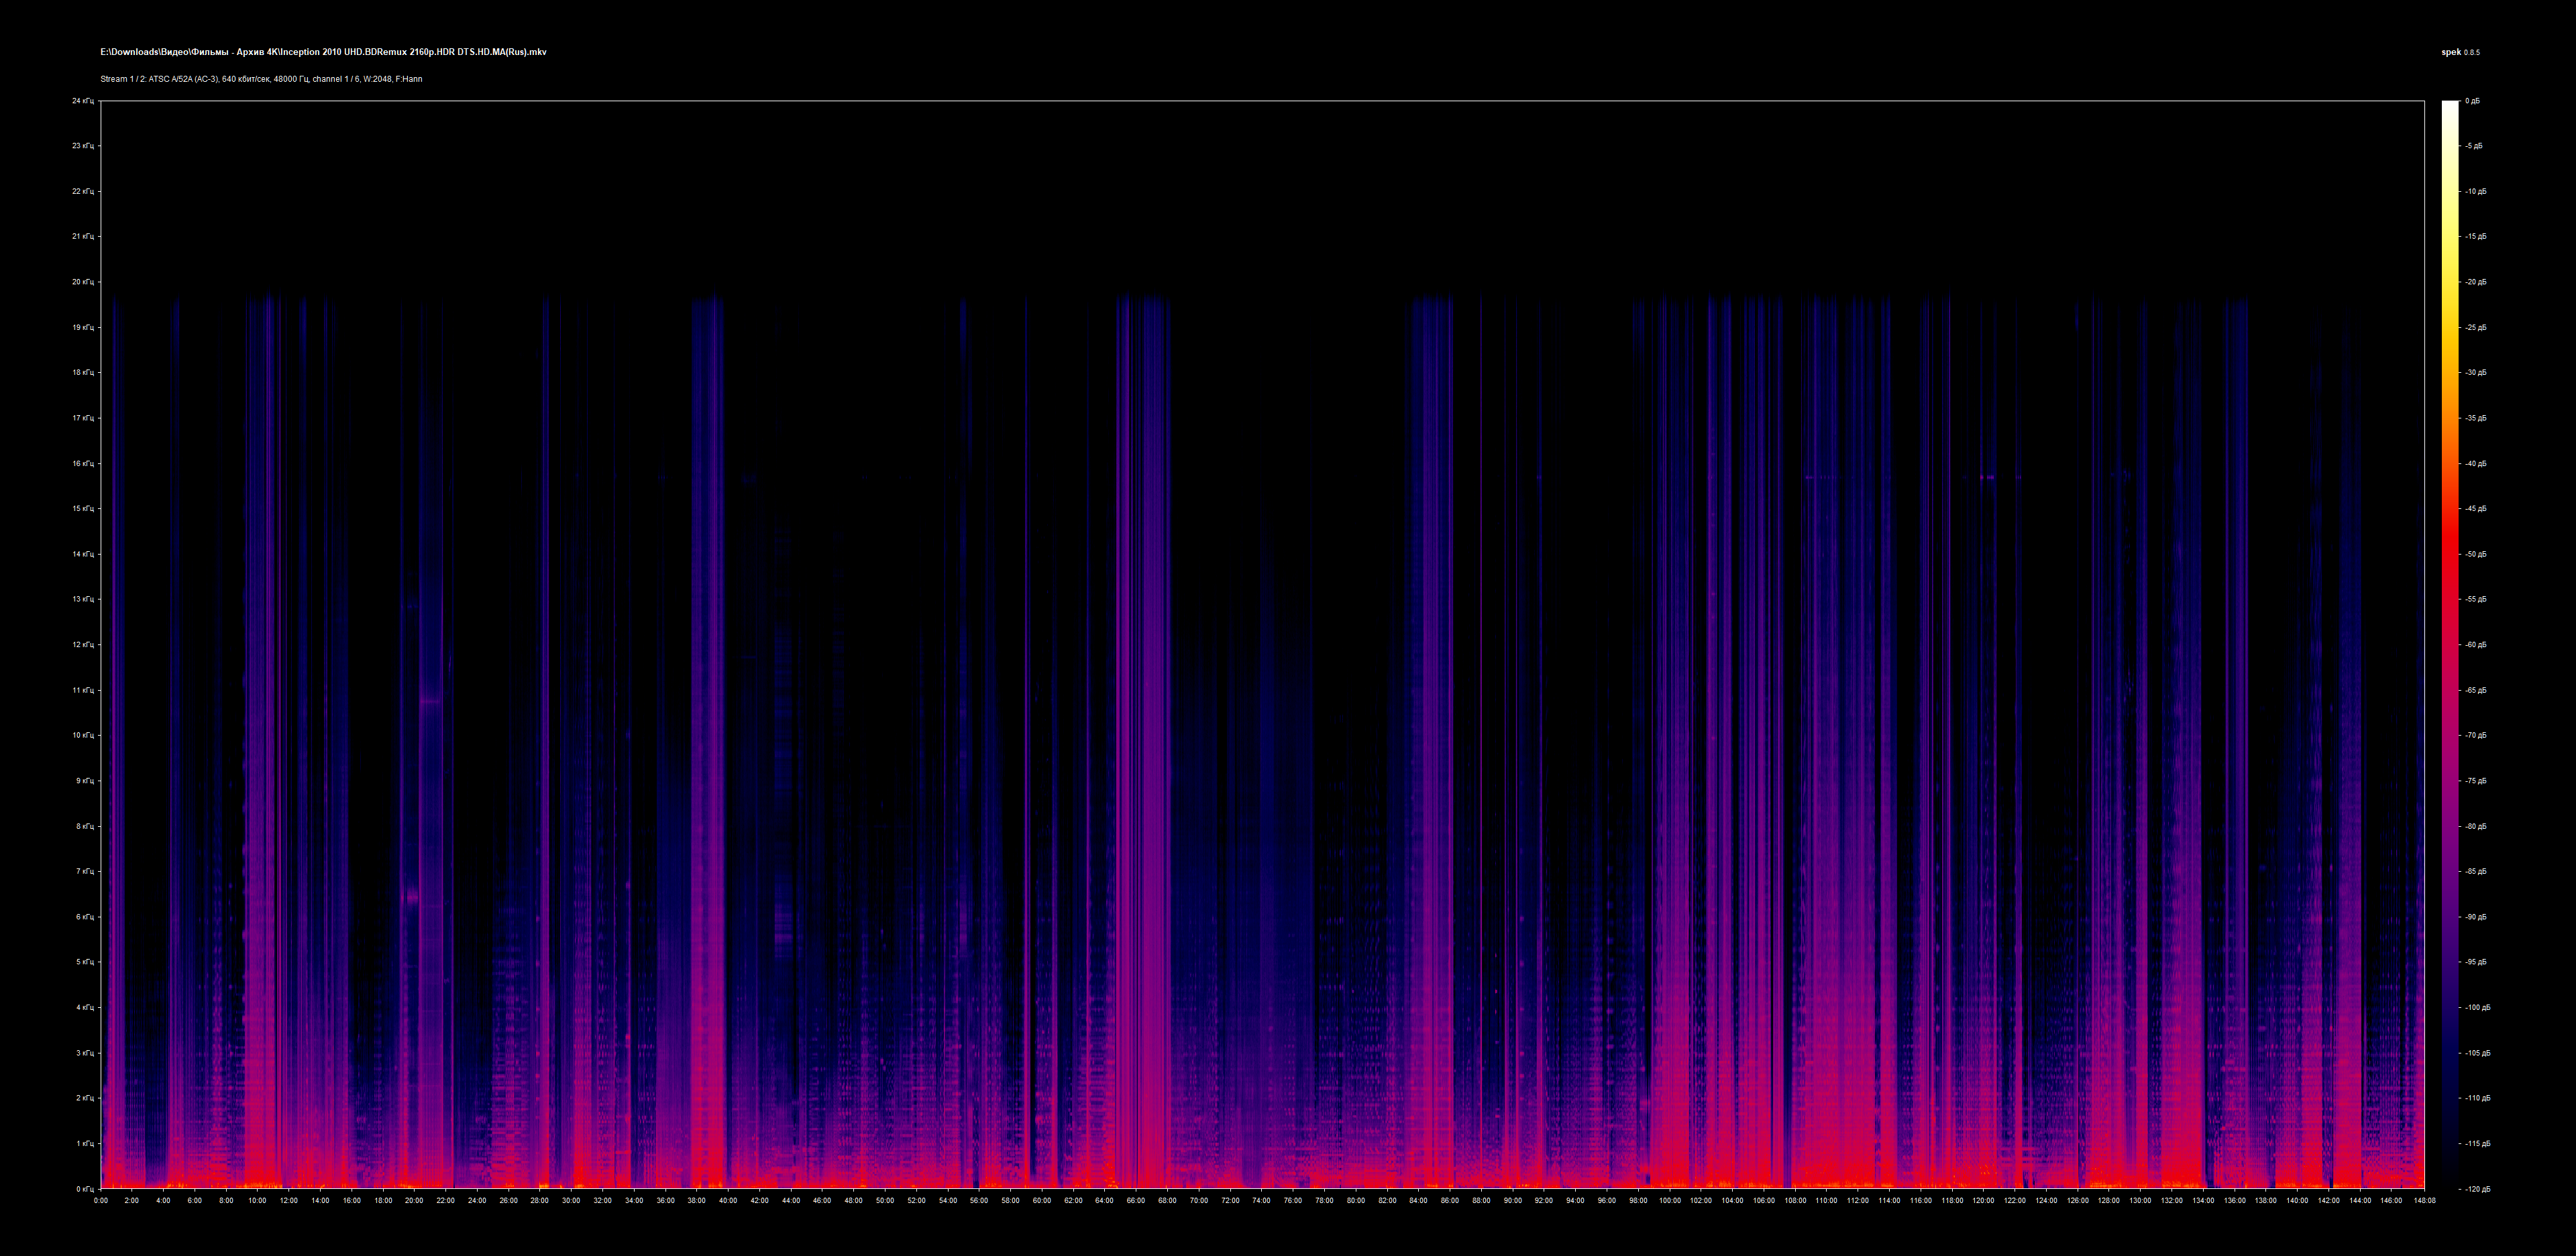Click the 38:00 time axis marker
Screen dimensions: 2576x1256
[697, 1200]
